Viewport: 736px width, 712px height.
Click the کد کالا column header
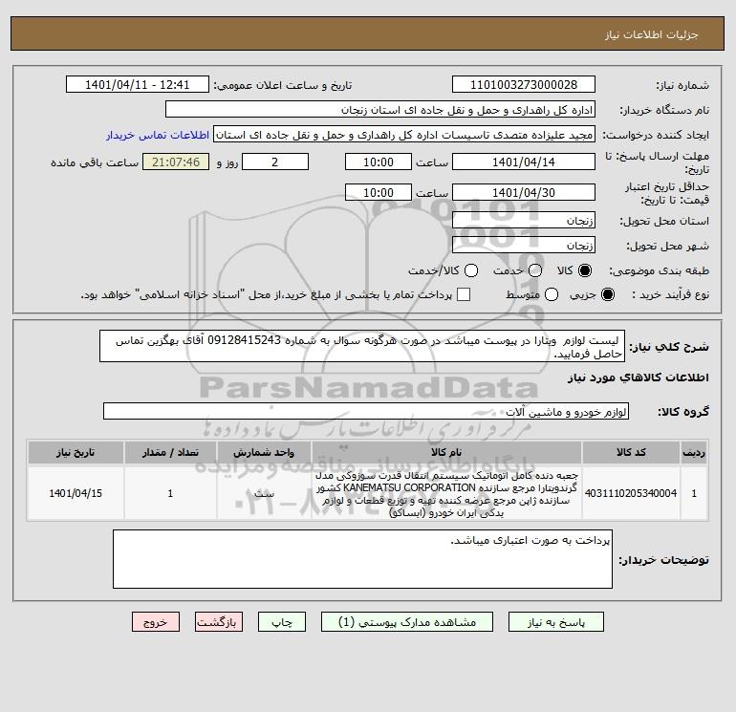(x=631, y=452)
